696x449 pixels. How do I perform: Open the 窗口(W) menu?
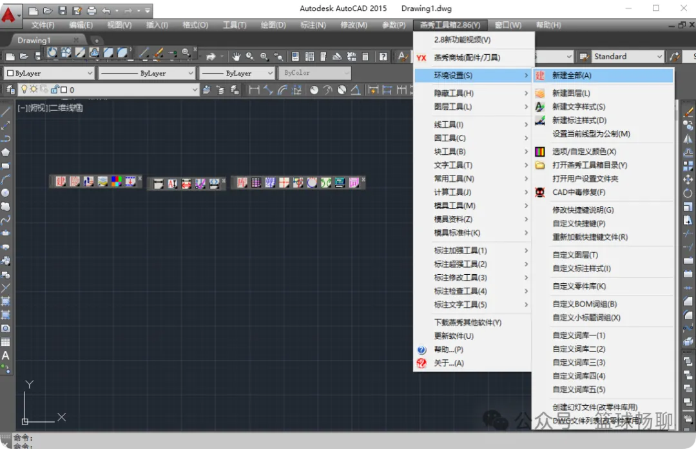click(x=508, y=25)
